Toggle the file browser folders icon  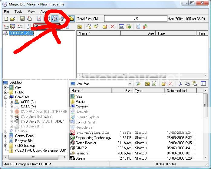71,19
